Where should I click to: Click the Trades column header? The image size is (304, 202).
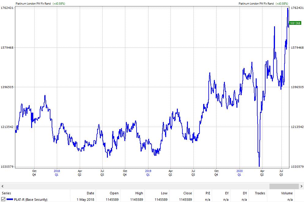(x=260, y=193)
